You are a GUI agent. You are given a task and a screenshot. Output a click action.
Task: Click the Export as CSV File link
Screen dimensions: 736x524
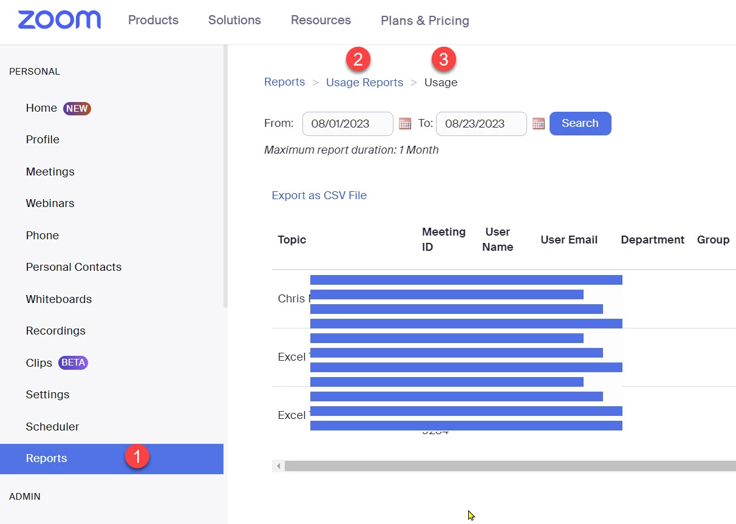point(319,196)
